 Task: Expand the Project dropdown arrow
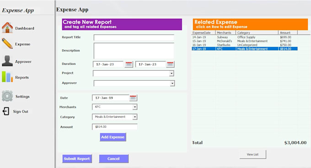[x=172, y=73]
